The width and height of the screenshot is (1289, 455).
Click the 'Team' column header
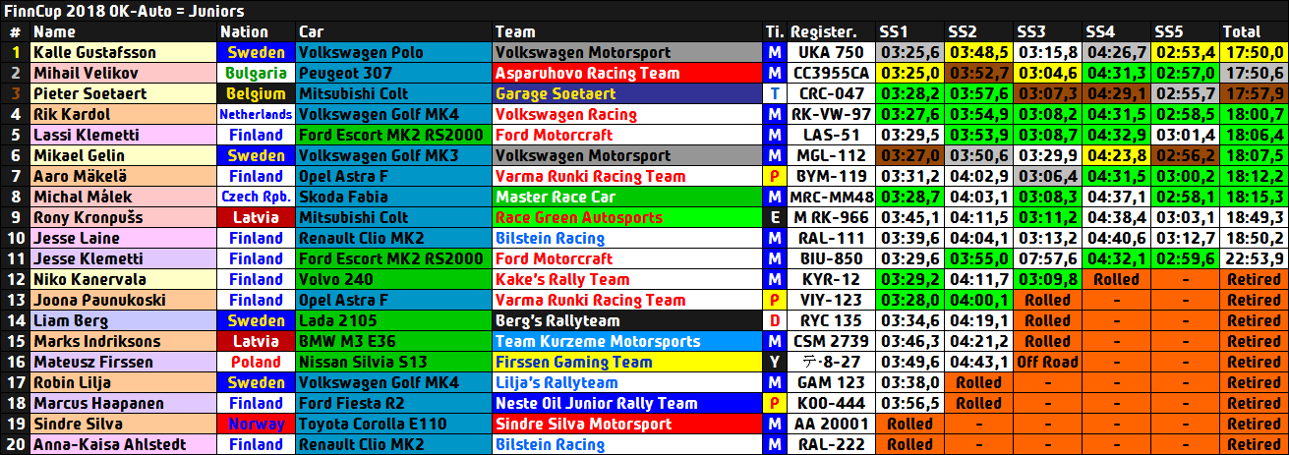[x=626, y=31]
